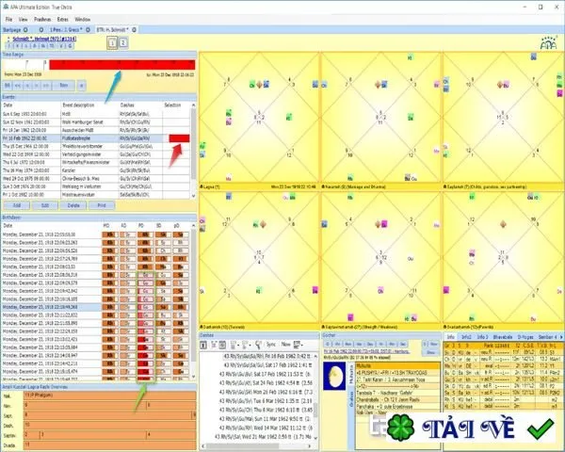The image size is (565, 452).
Task: Switch to the Info tab
Action: click(450, 337)
